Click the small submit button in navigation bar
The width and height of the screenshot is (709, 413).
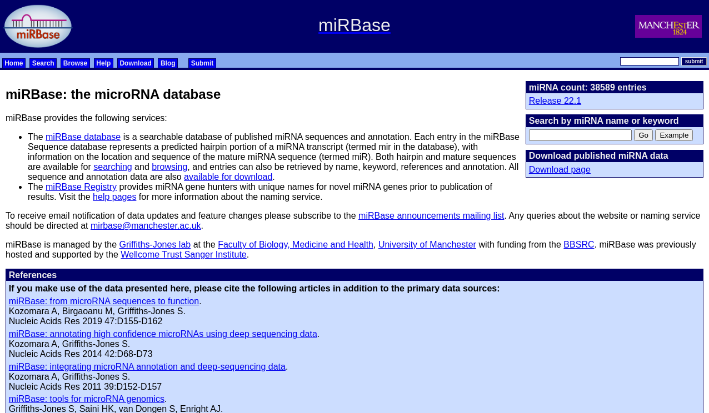click(x=694, y=61)
